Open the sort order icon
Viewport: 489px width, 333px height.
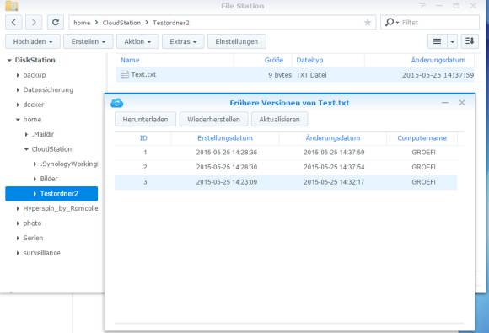[470, 41]
